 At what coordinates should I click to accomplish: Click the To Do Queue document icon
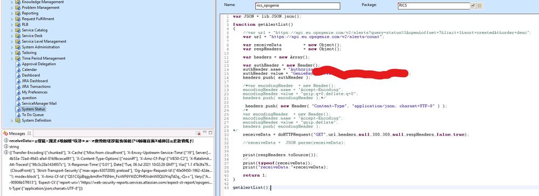tap(18, 115)
